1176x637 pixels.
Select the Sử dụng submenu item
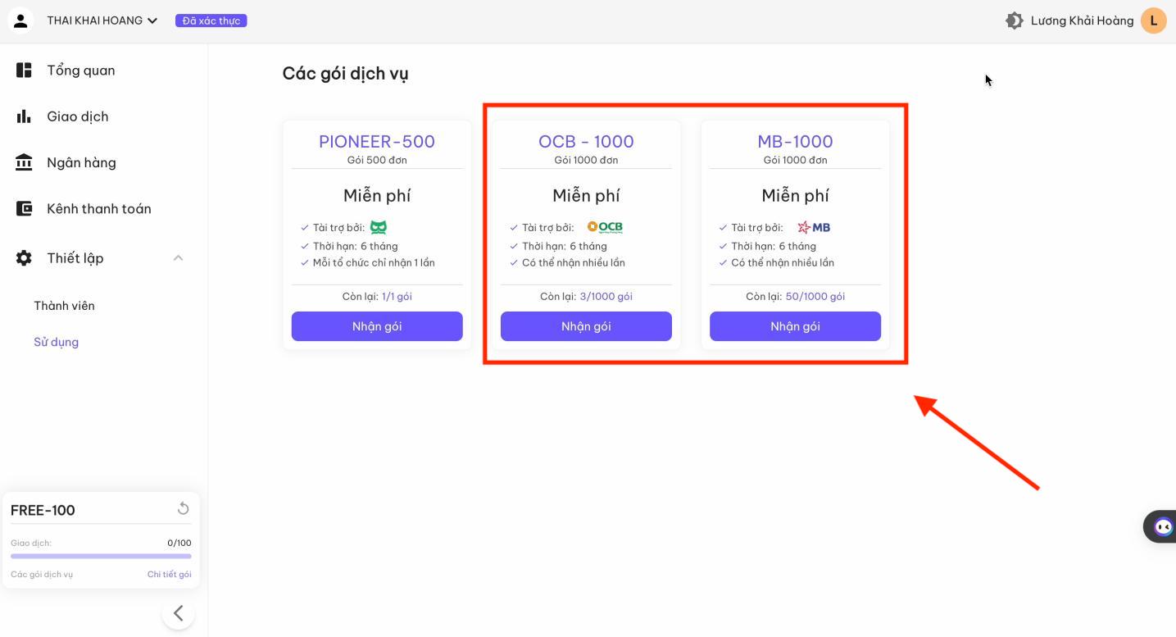56,342
